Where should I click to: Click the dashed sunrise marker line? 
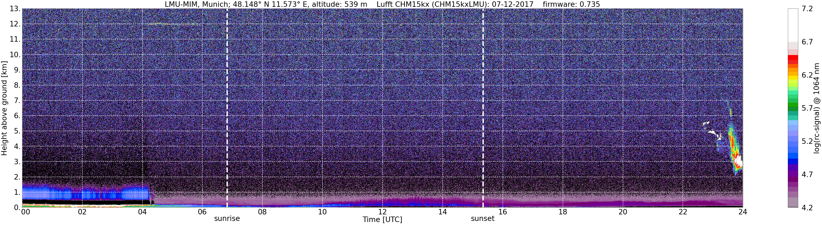(227, 108)
